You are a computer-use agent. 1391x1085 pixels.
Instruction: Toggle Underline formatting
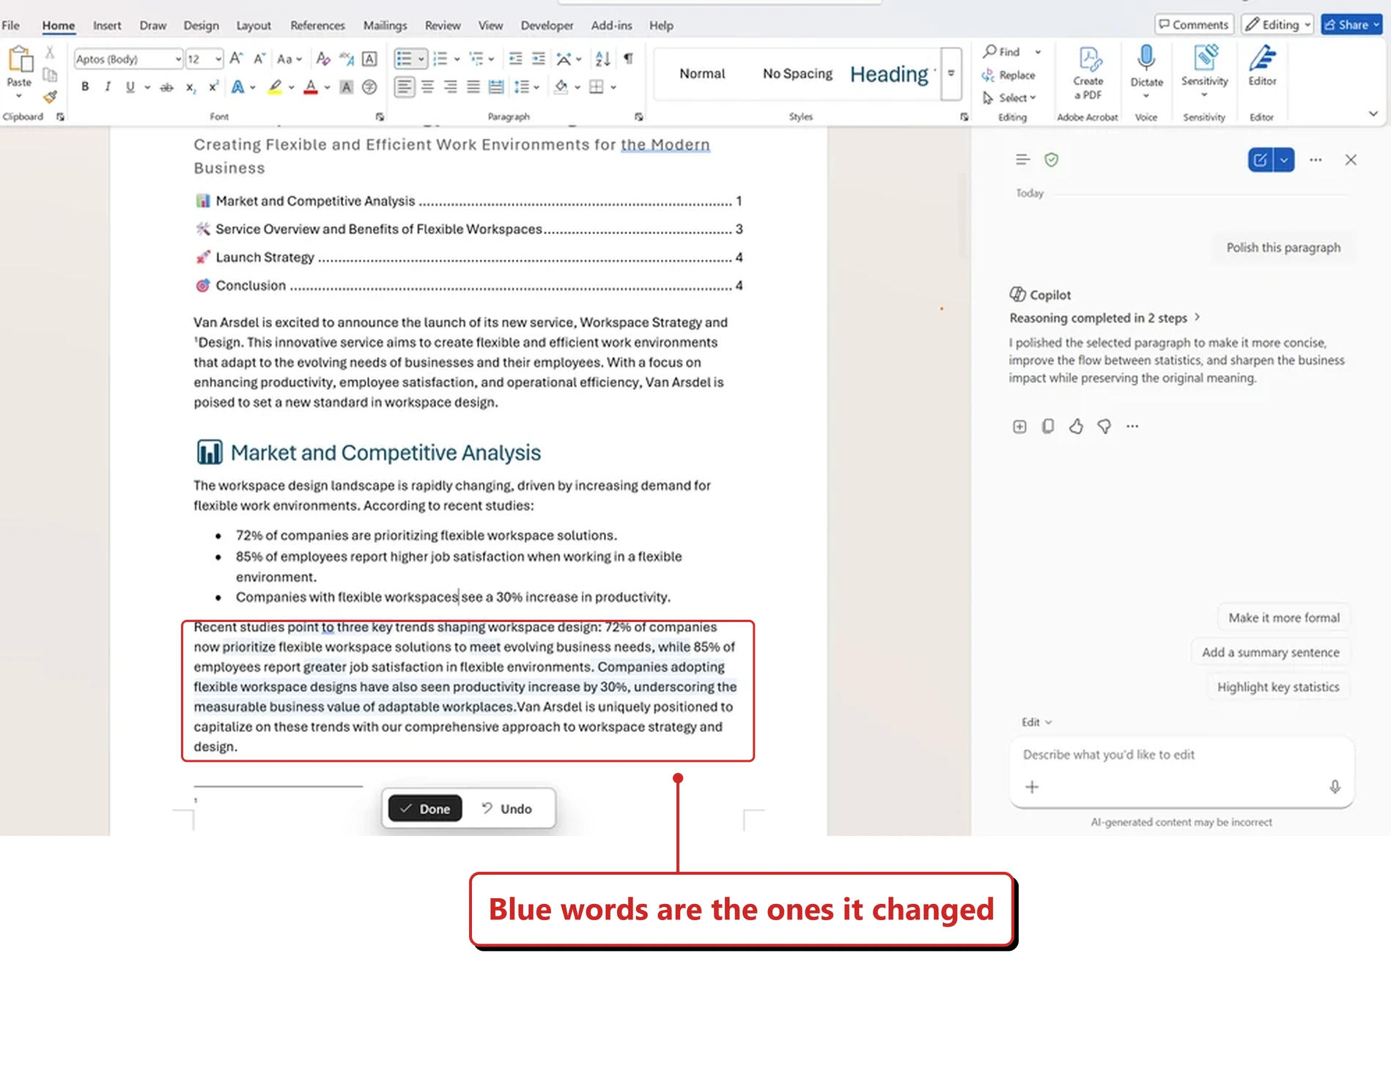130,86
